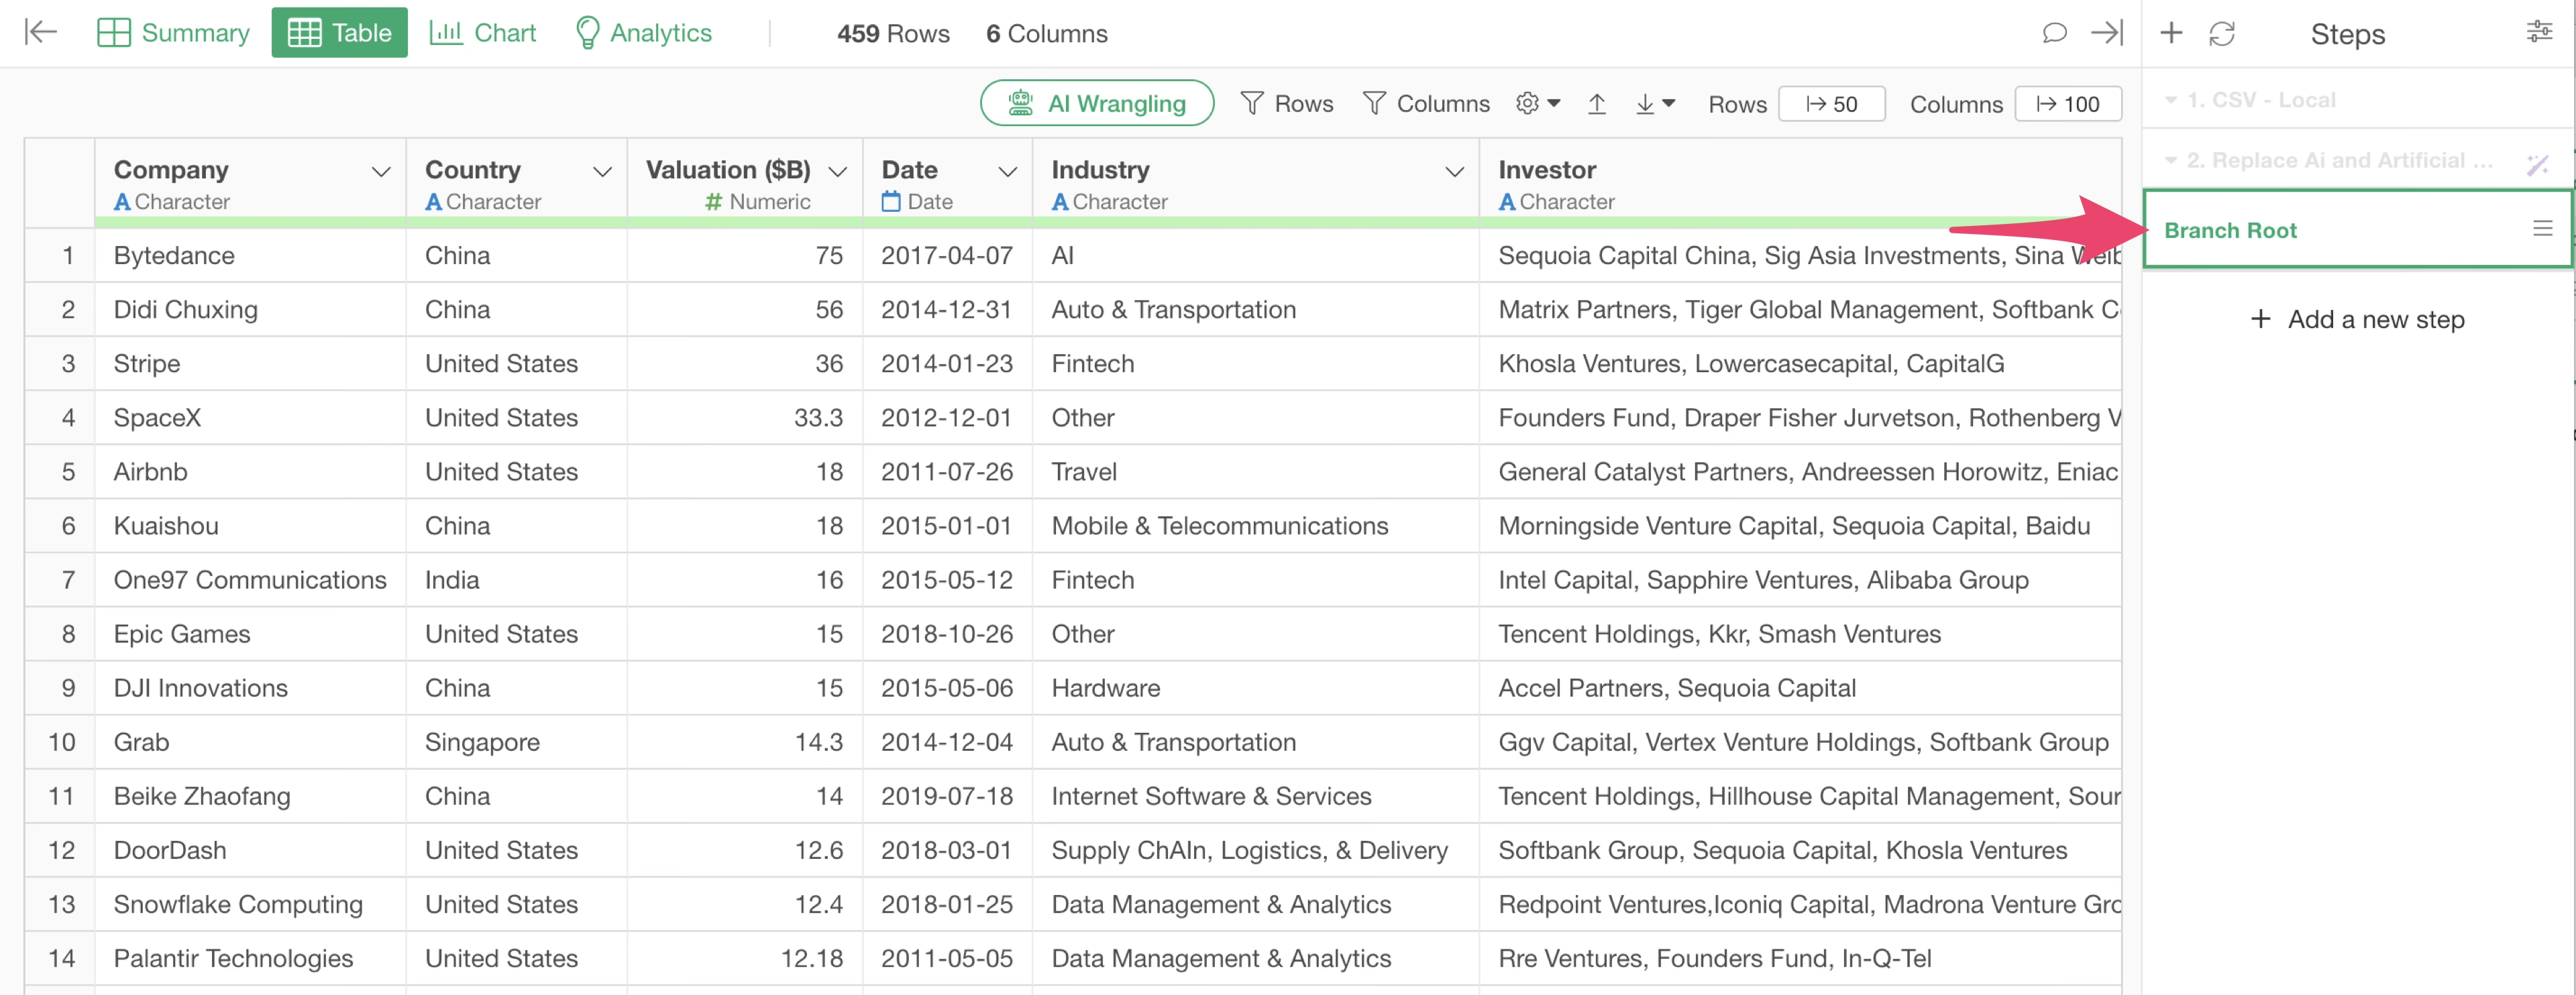The height and width of the screenshot is (995, 2576).
Task: Select the One97 Communications cell
Action: point(250,579)
